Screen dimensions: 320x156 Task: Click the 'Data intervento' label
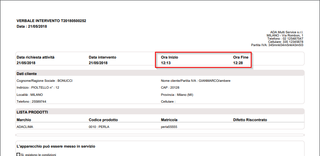pos(103,57)
